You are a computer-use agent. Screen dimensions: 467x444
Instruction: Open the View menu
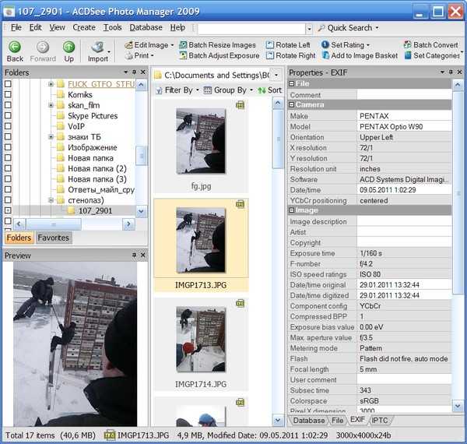57,28
